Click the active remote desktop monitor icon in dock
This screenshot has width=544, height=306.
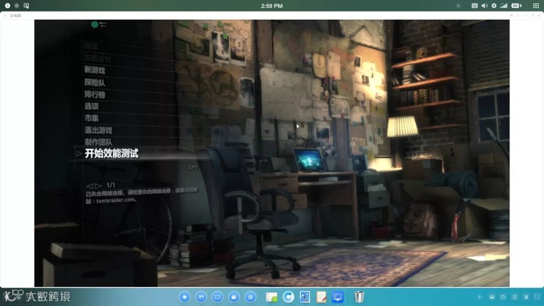click(x=337, y=297)
